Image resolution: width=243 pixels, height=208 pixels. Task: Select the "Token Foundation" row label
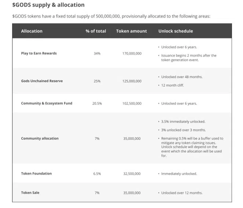[x=36, y=174]
